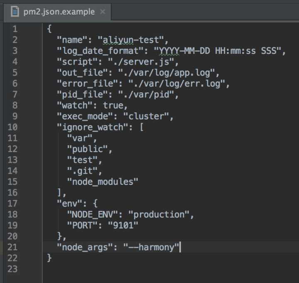This screenshot has height=283, width=299.
Task: Click the true value of watch
Action: [x=113, y=106]
